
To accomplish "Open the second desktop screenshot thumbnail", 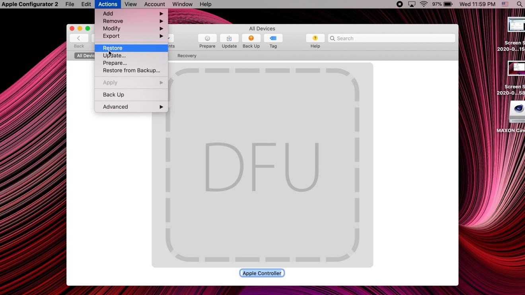I will (x=516, y=68).
